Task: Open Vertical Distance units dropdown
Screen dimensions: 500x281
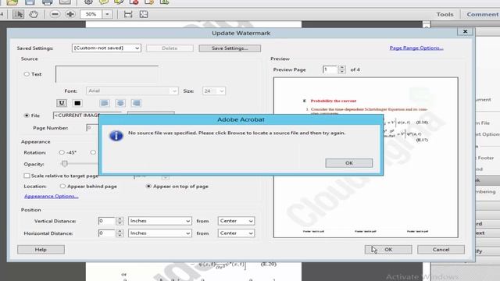Action: point(159,221)
